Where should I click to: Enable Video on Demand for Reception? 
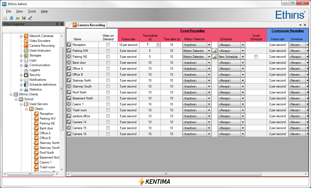point(108,45)
